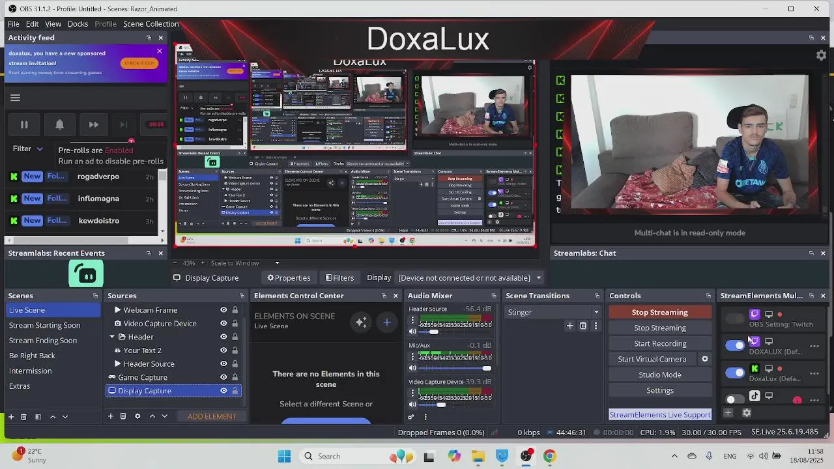
Task: Open the View menu
Action: tap(53, 24)
